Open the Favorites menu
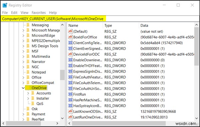Screen dimensions: 200x127 39,13
